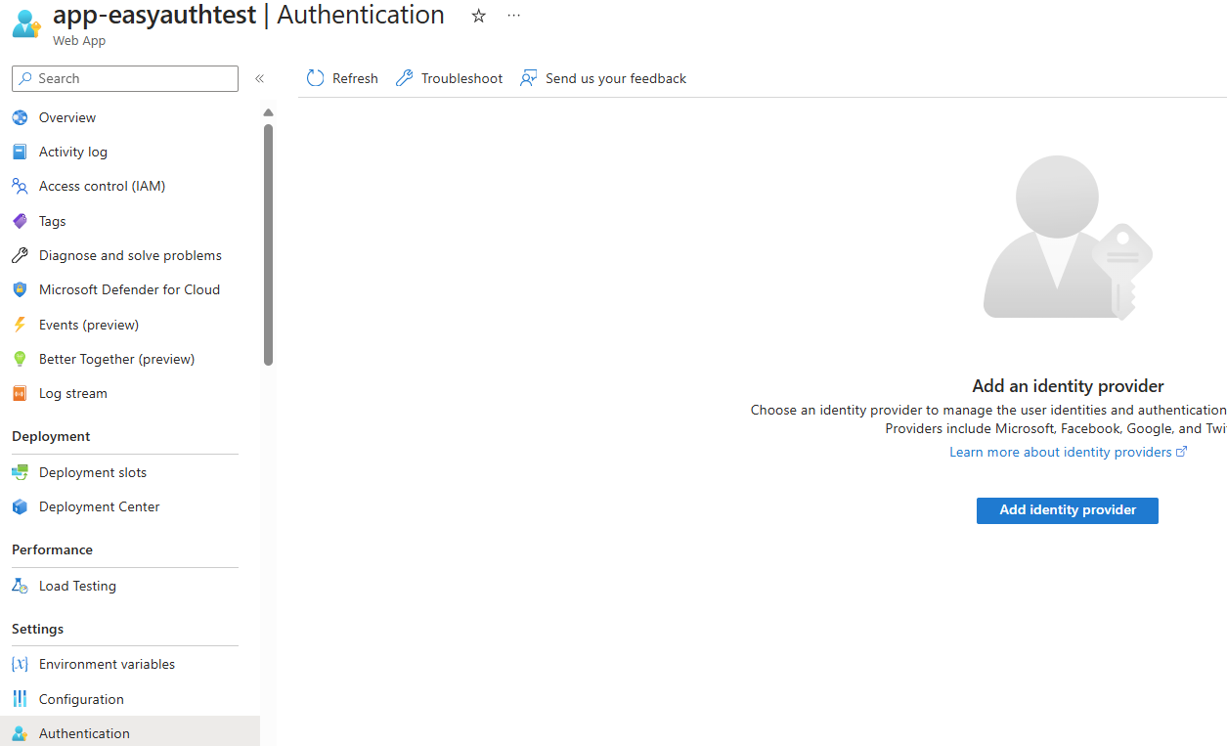Open the Overview page from the sidebar
This screenshot has height=746, width=1227.
(x=66, y=116)
